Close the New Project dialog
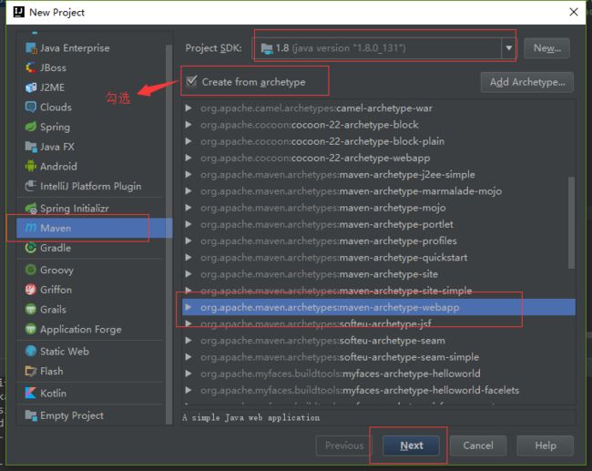 point(574,12)
